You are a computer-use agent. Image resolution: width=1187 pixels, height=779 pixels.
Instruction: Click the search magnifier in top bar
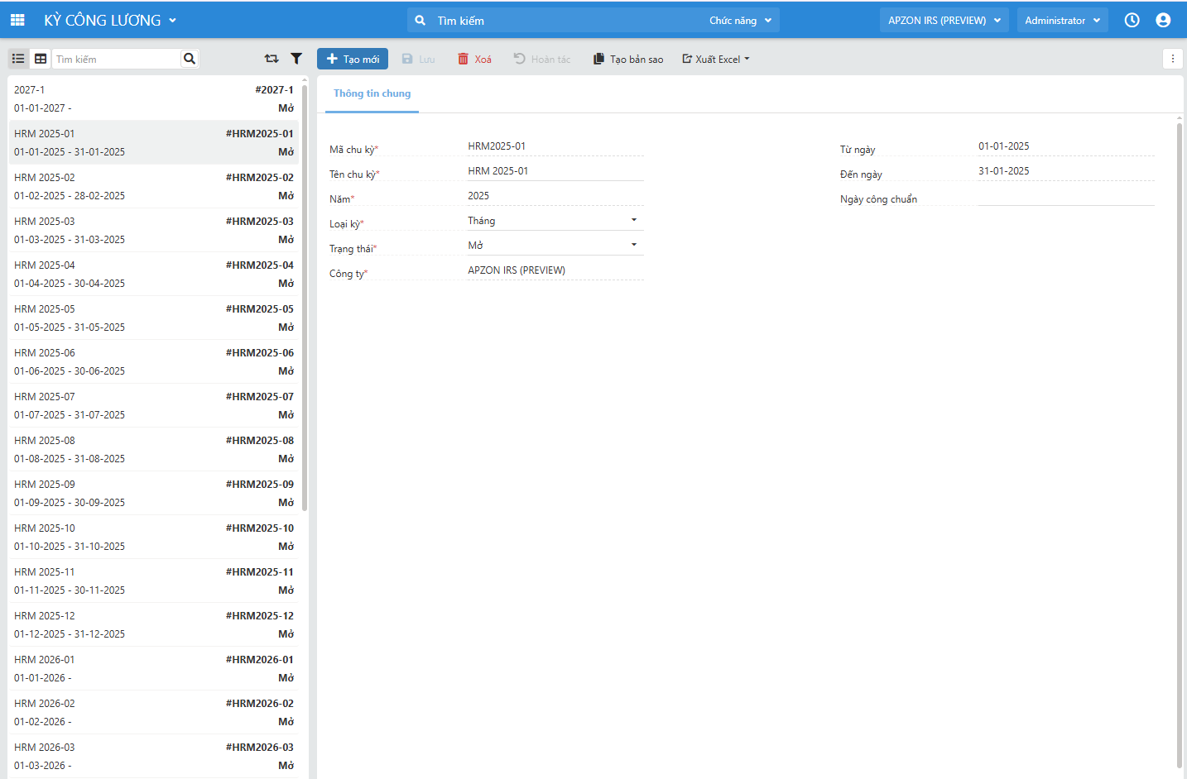pyautogui.click(x=420, y=21)
